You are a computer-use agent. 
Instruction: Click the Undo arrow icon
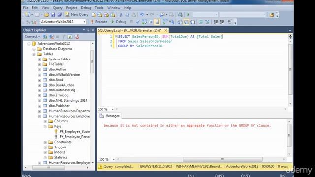pyautogui.click(x=142, y=15)
